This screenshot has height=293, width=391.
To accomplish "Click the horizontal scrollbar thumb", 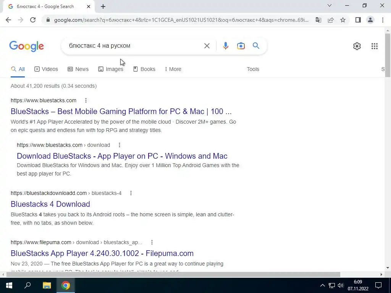I will (173, 274).
